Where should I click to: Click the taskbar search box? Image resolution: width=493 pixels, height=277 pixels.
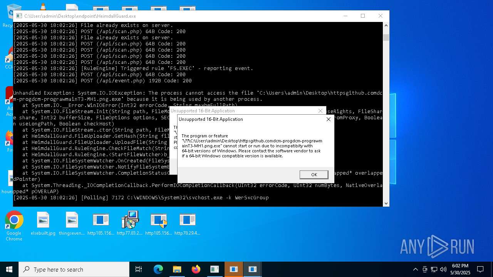pos(74,269)
